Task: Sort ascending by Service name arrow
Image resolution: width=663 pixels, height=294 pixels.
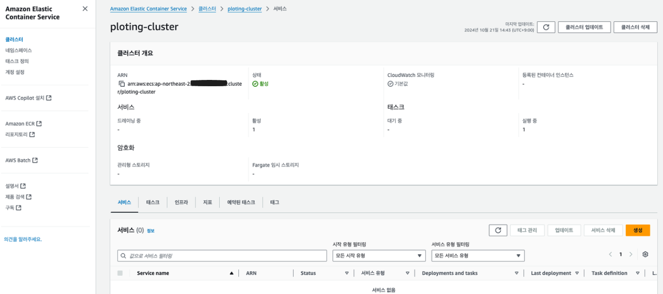Action: pyautogui.click(x=232, y=273)
